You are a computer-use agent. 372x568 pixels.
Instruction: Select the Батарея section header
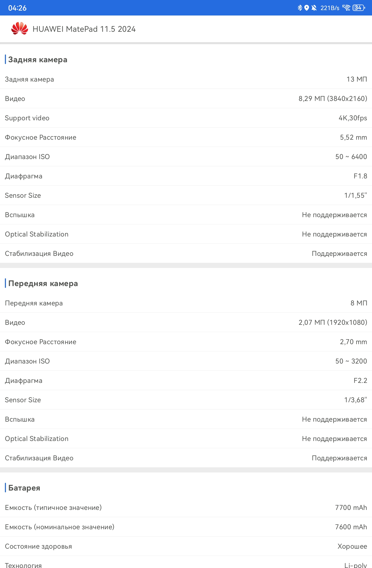tap(24, 488)
